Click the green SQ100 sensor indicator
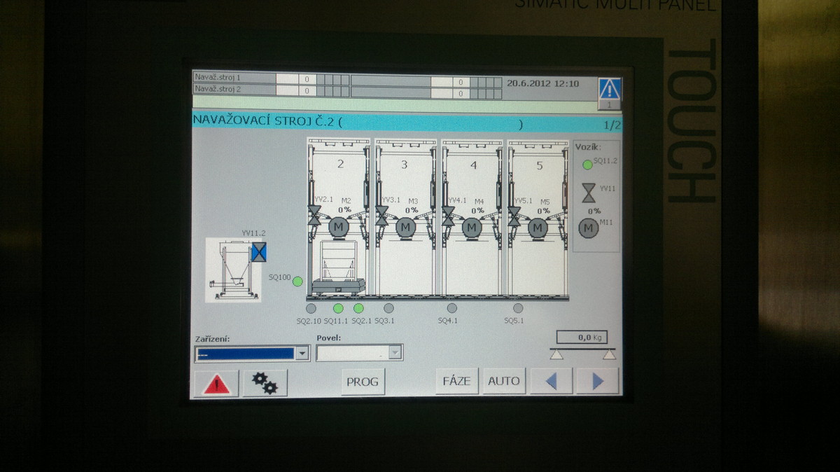This screenshot has width=840, height=472. point(297,282)
